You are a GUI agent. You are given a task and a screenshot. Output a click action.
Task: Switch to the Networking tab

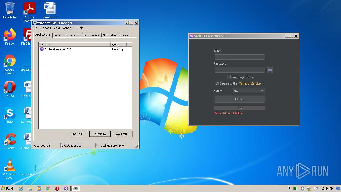[x=110, y=35]
